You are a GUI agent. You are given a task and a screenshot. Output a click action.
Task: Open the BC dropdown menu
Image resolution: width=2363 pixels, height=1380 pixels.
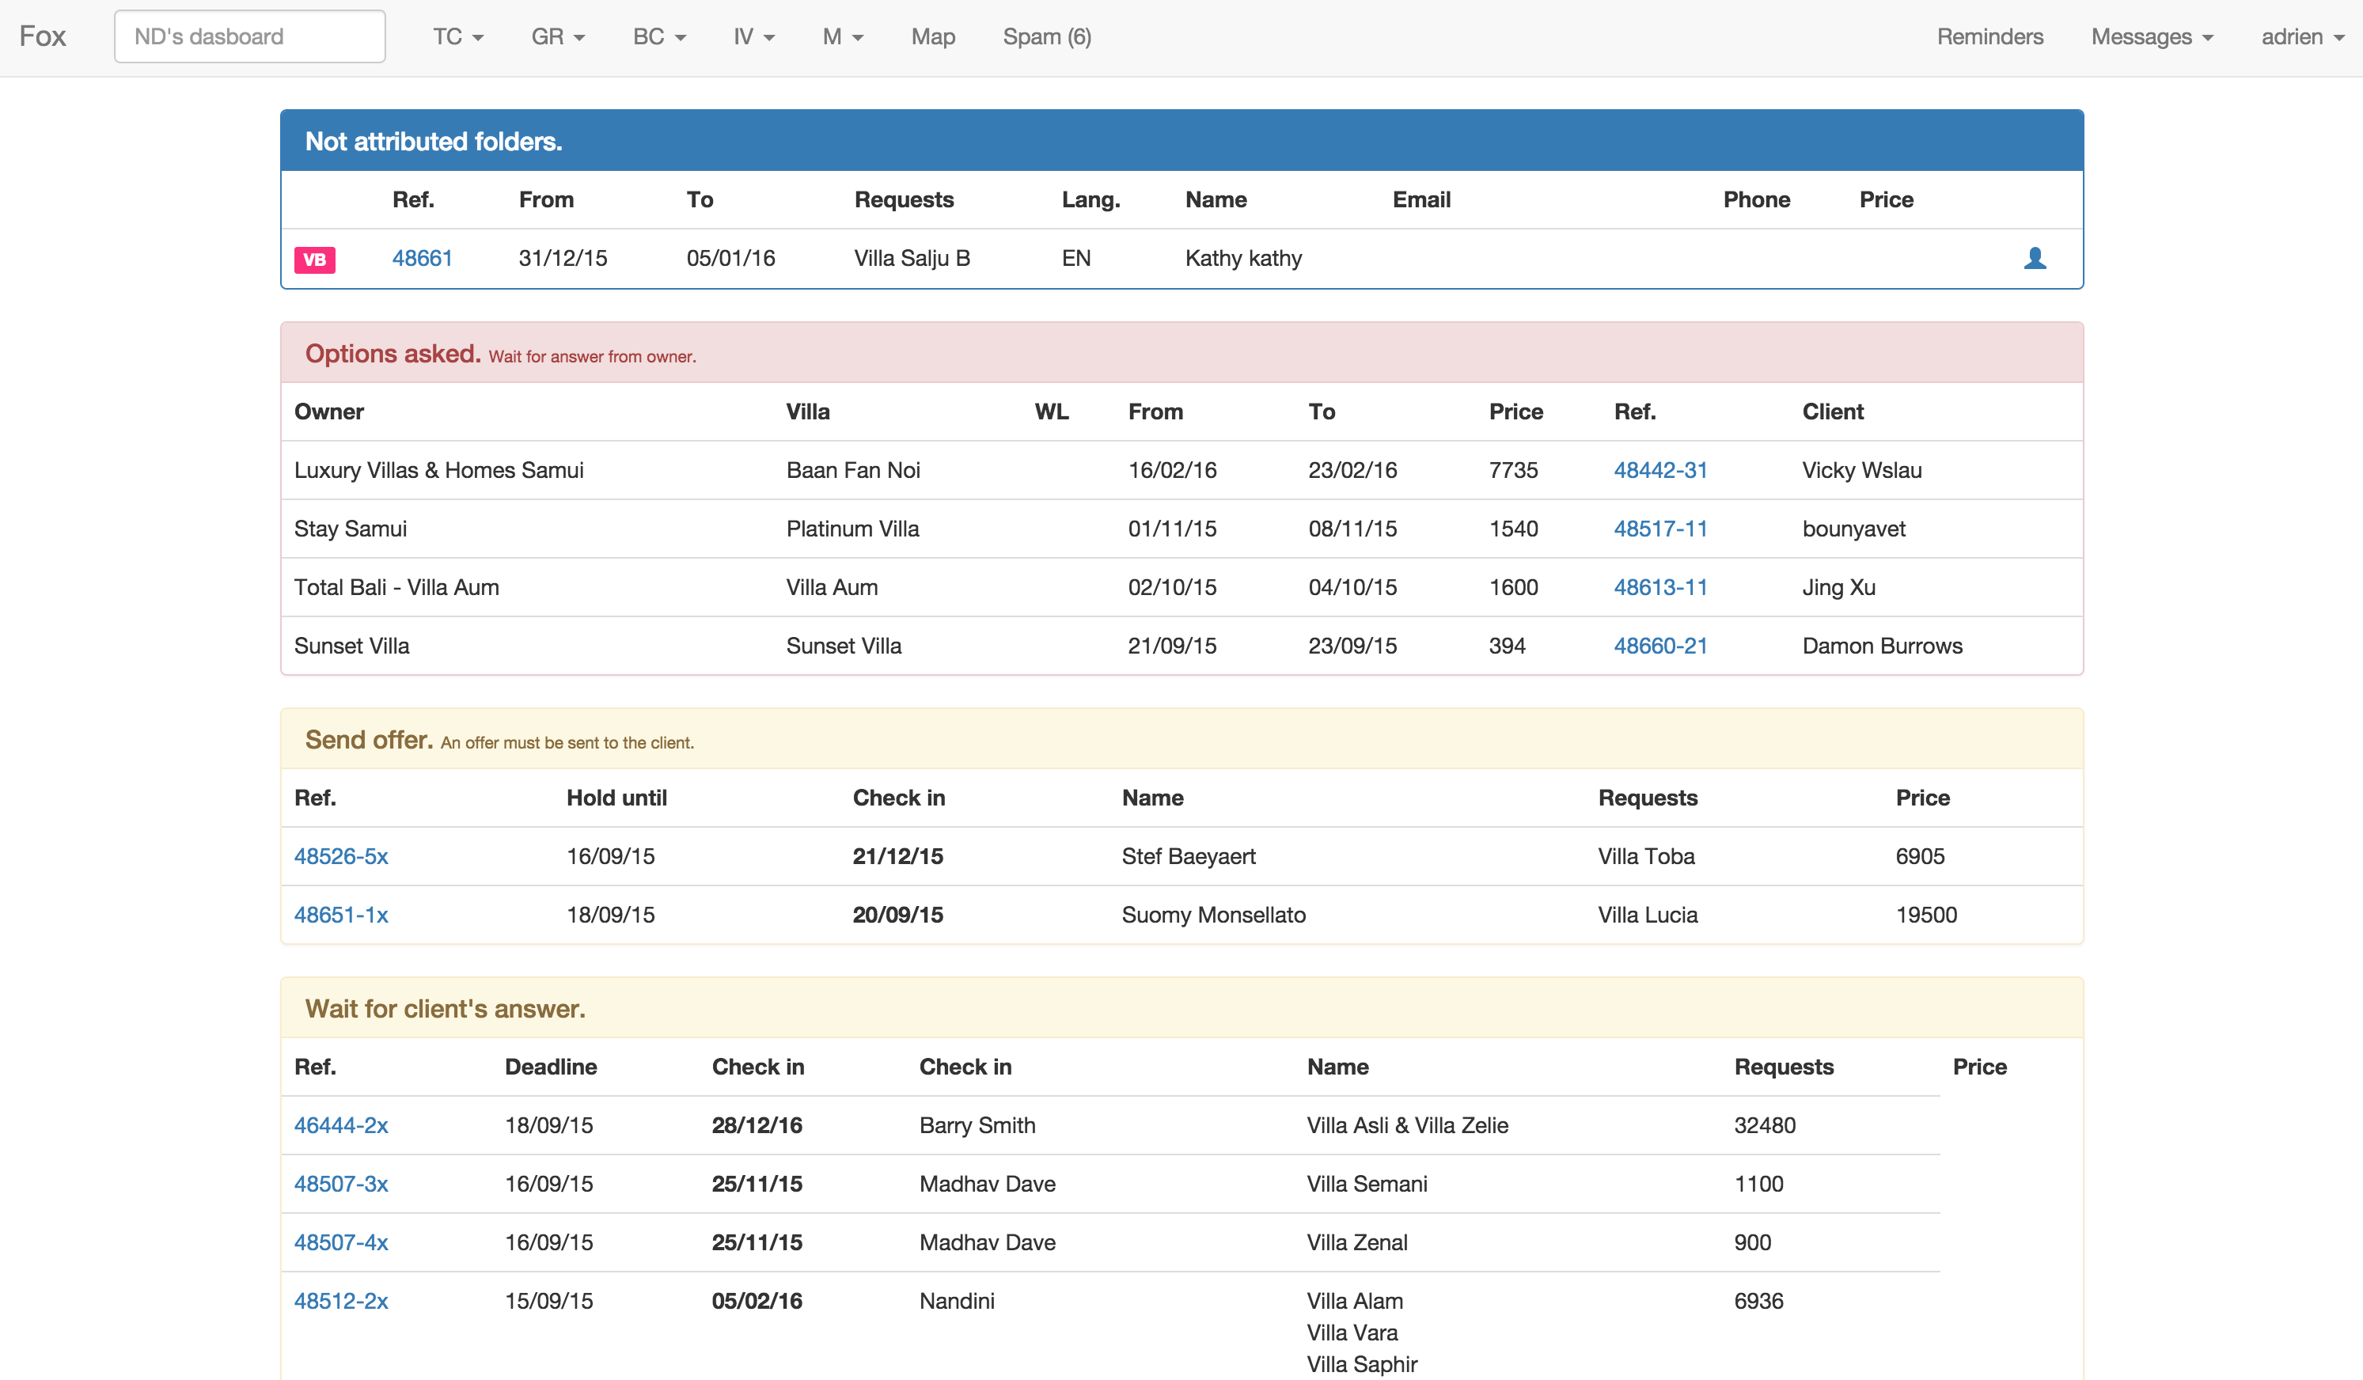[658, 36]
